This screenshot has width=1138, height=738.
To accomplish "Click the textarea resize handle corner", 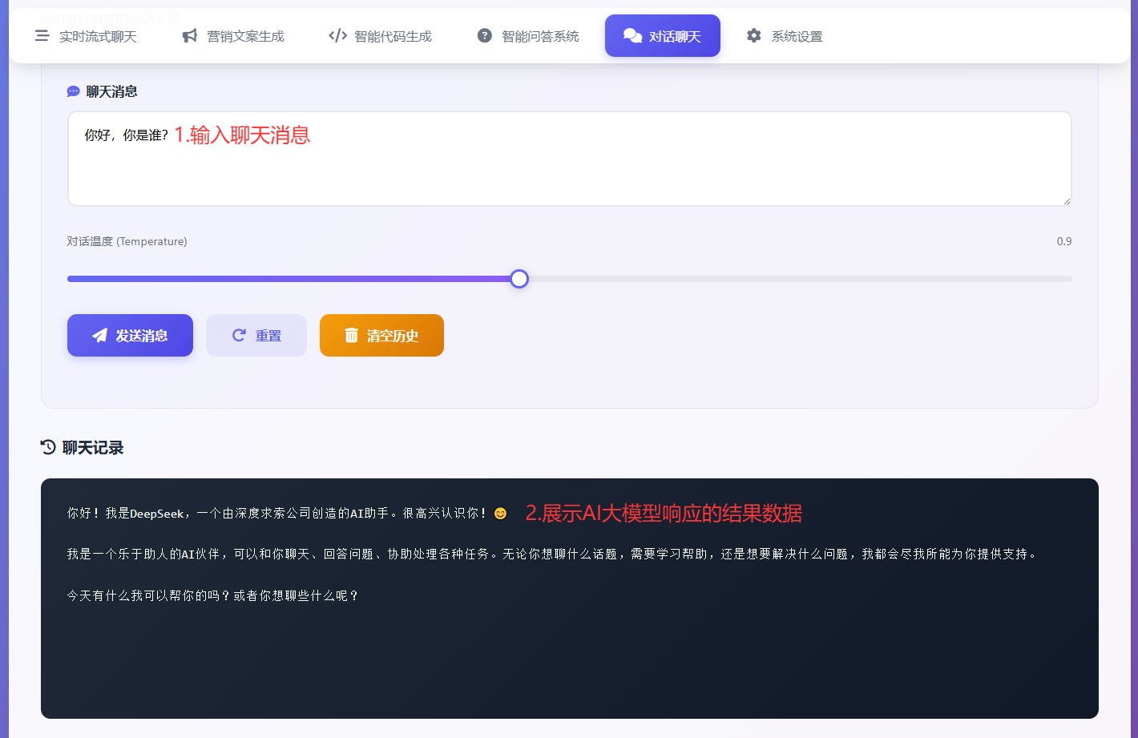I will click(x=1067, y=201).
